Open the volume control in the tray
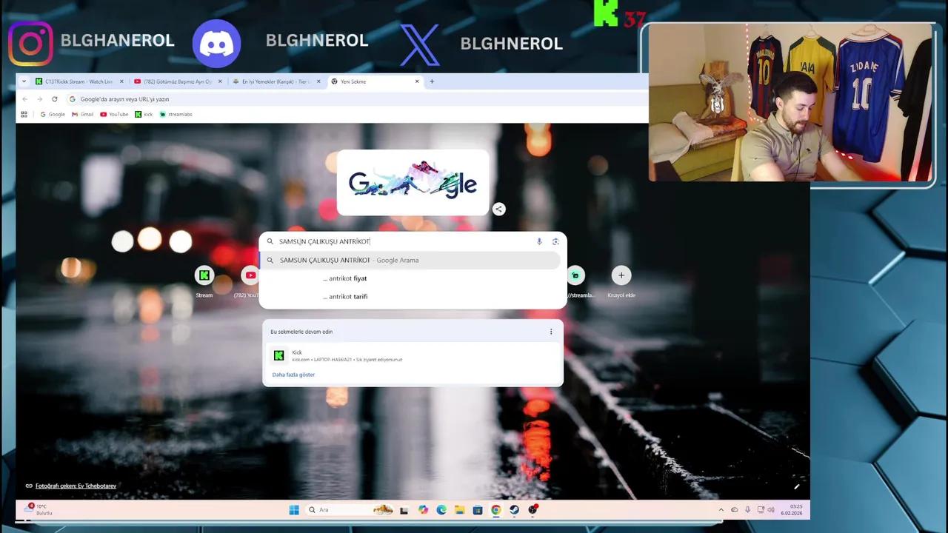This screenshot has height=533, width=948. click(772, 510)
